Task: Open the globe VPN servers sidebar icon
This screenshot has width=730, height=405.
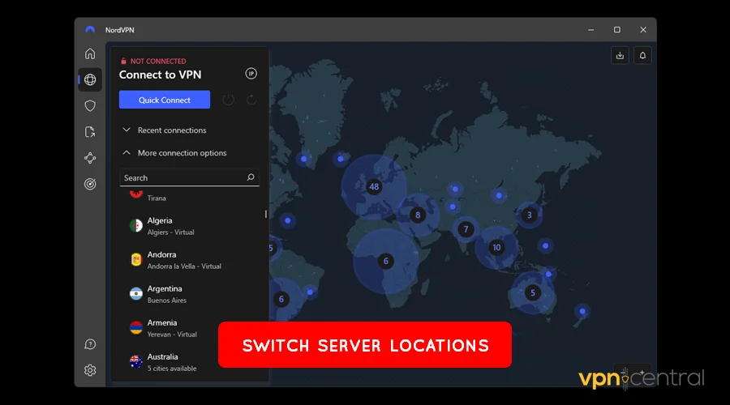Action: pos(90,79)
